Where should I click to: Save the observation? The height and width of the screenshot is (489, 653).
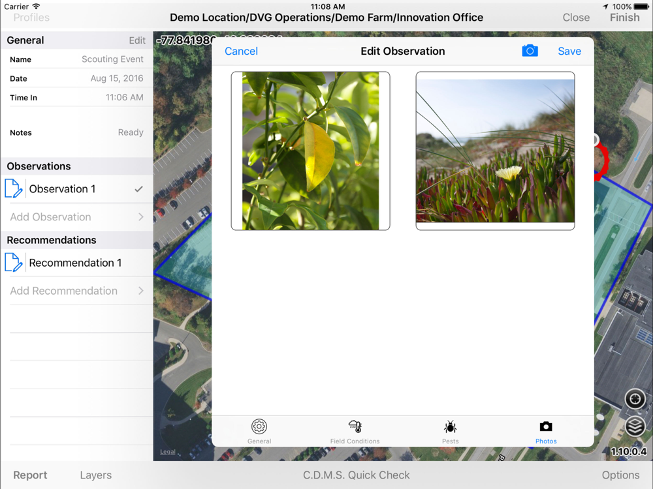[x=569, y=51]
